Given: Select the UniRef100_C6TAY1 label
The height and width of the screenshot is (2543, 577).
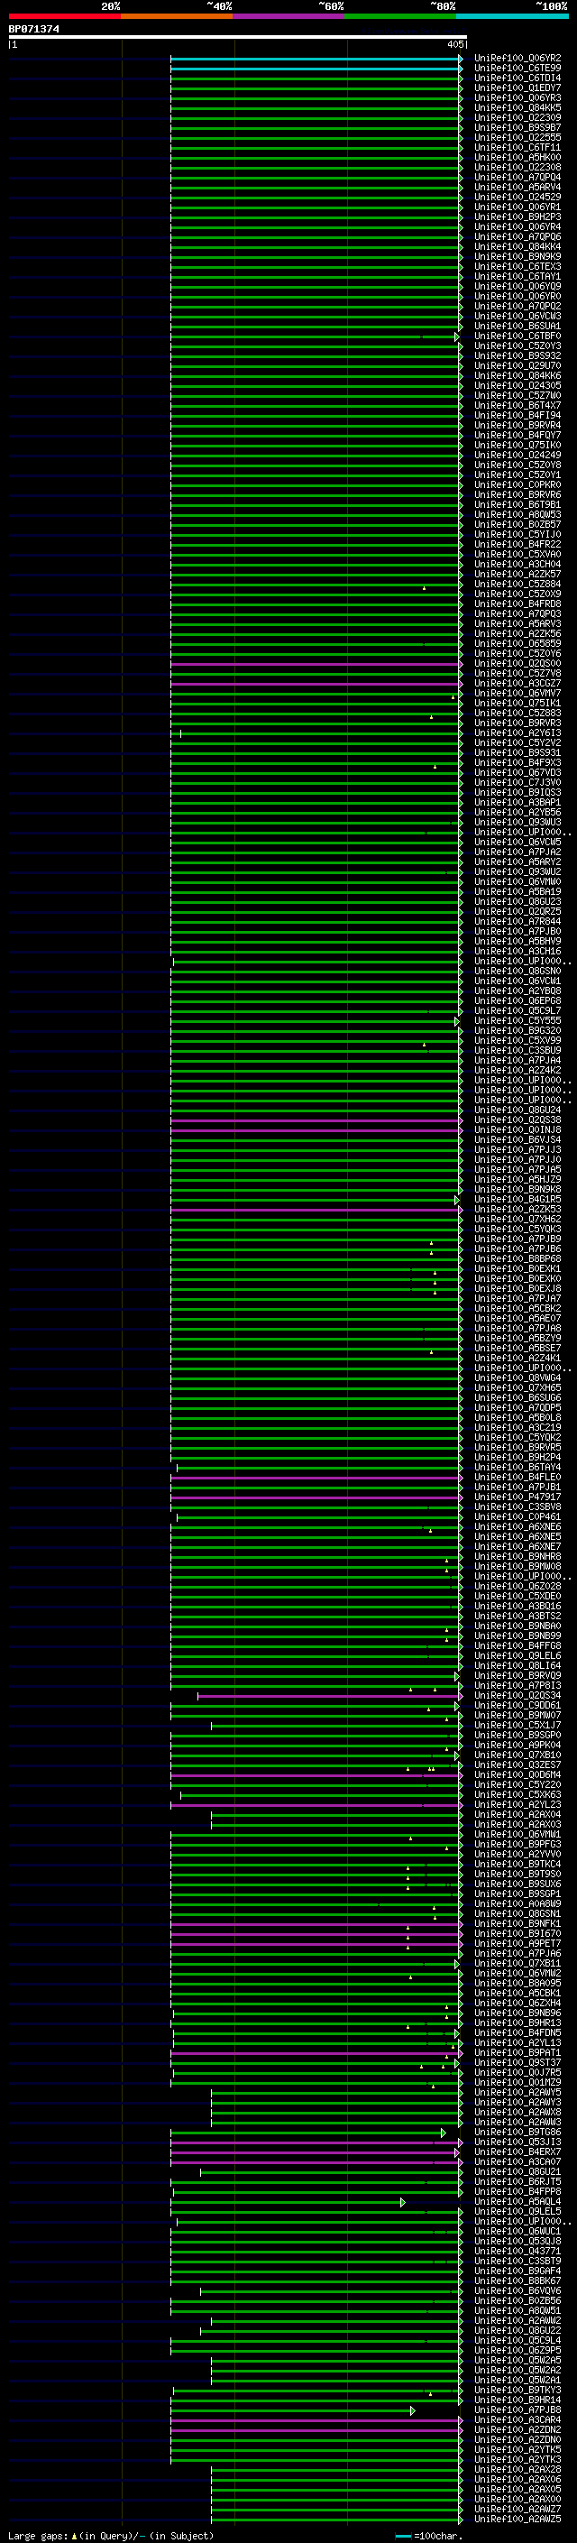Looking at the screenshot, I should point(517,276).
